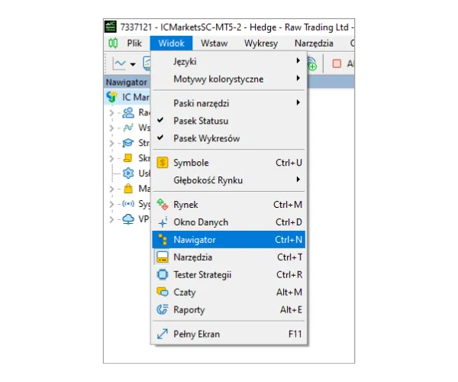
Task: Open the Wykresy menu
Action: [261, 44]
